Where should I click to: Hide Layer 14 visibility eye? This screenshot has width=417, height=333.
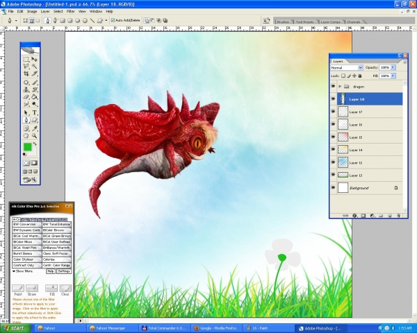333,150
